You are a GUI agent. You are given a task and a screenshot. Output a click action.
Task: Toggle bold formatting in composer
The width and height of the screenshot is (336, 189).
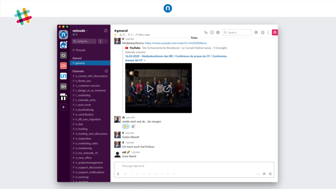pyautogui.click(x=125, y=174)
